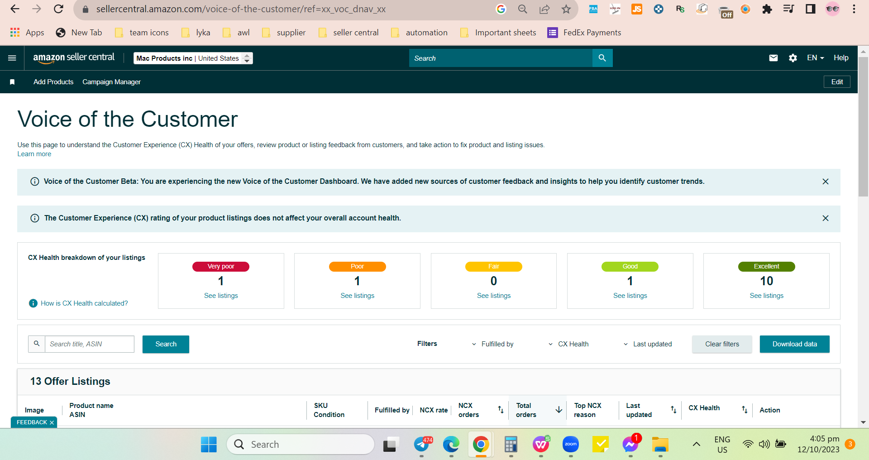Open the seller central bookmark folder
Viewport: 869px width, 460px height.
tap(349, 33)
